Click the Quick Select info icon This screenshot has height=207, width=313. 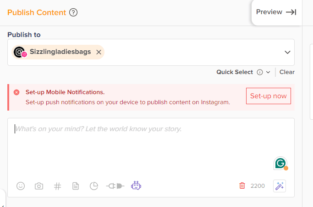[260, 72]
